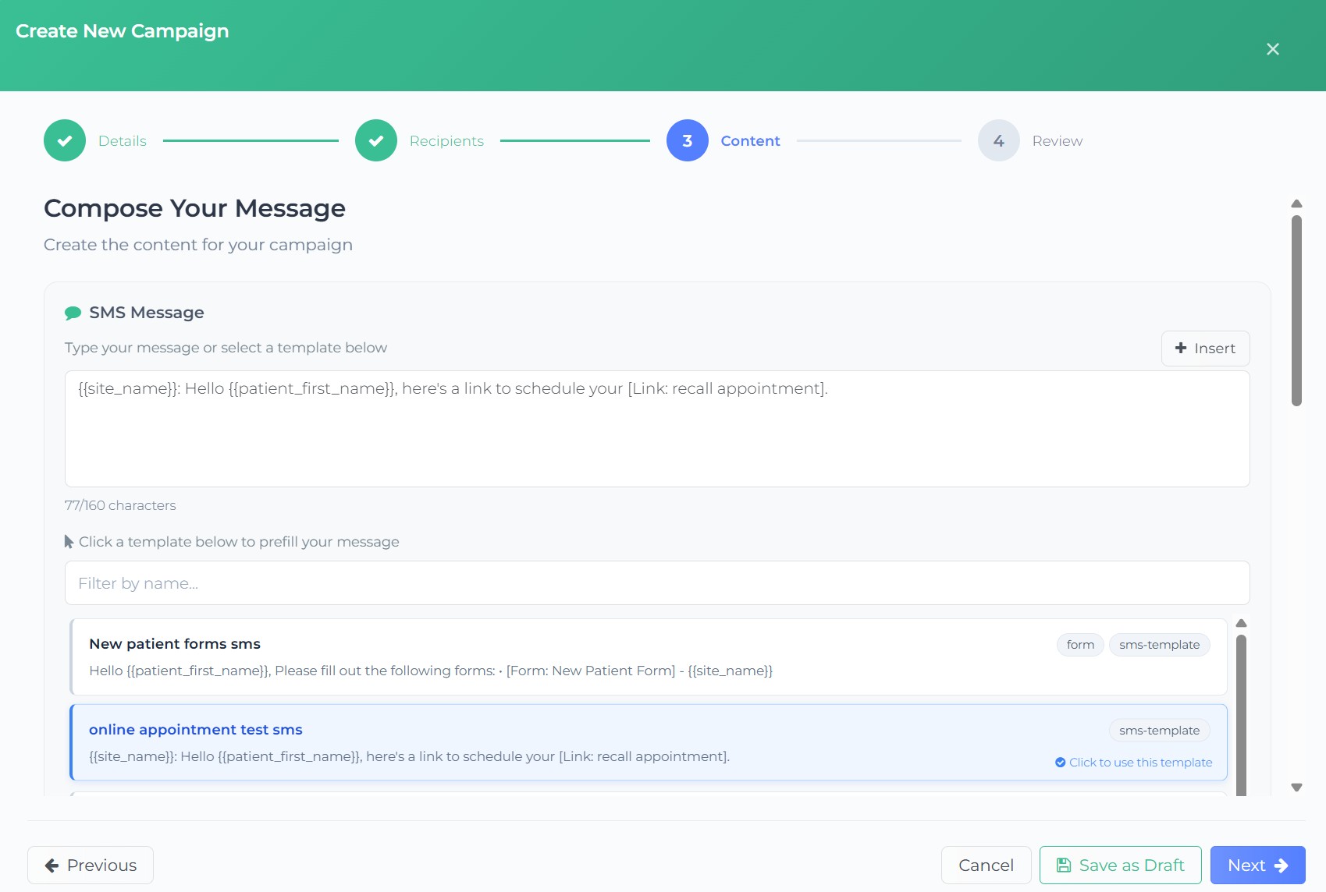
Task: Click inside the SMS message text area
Action: coord(656,437)
